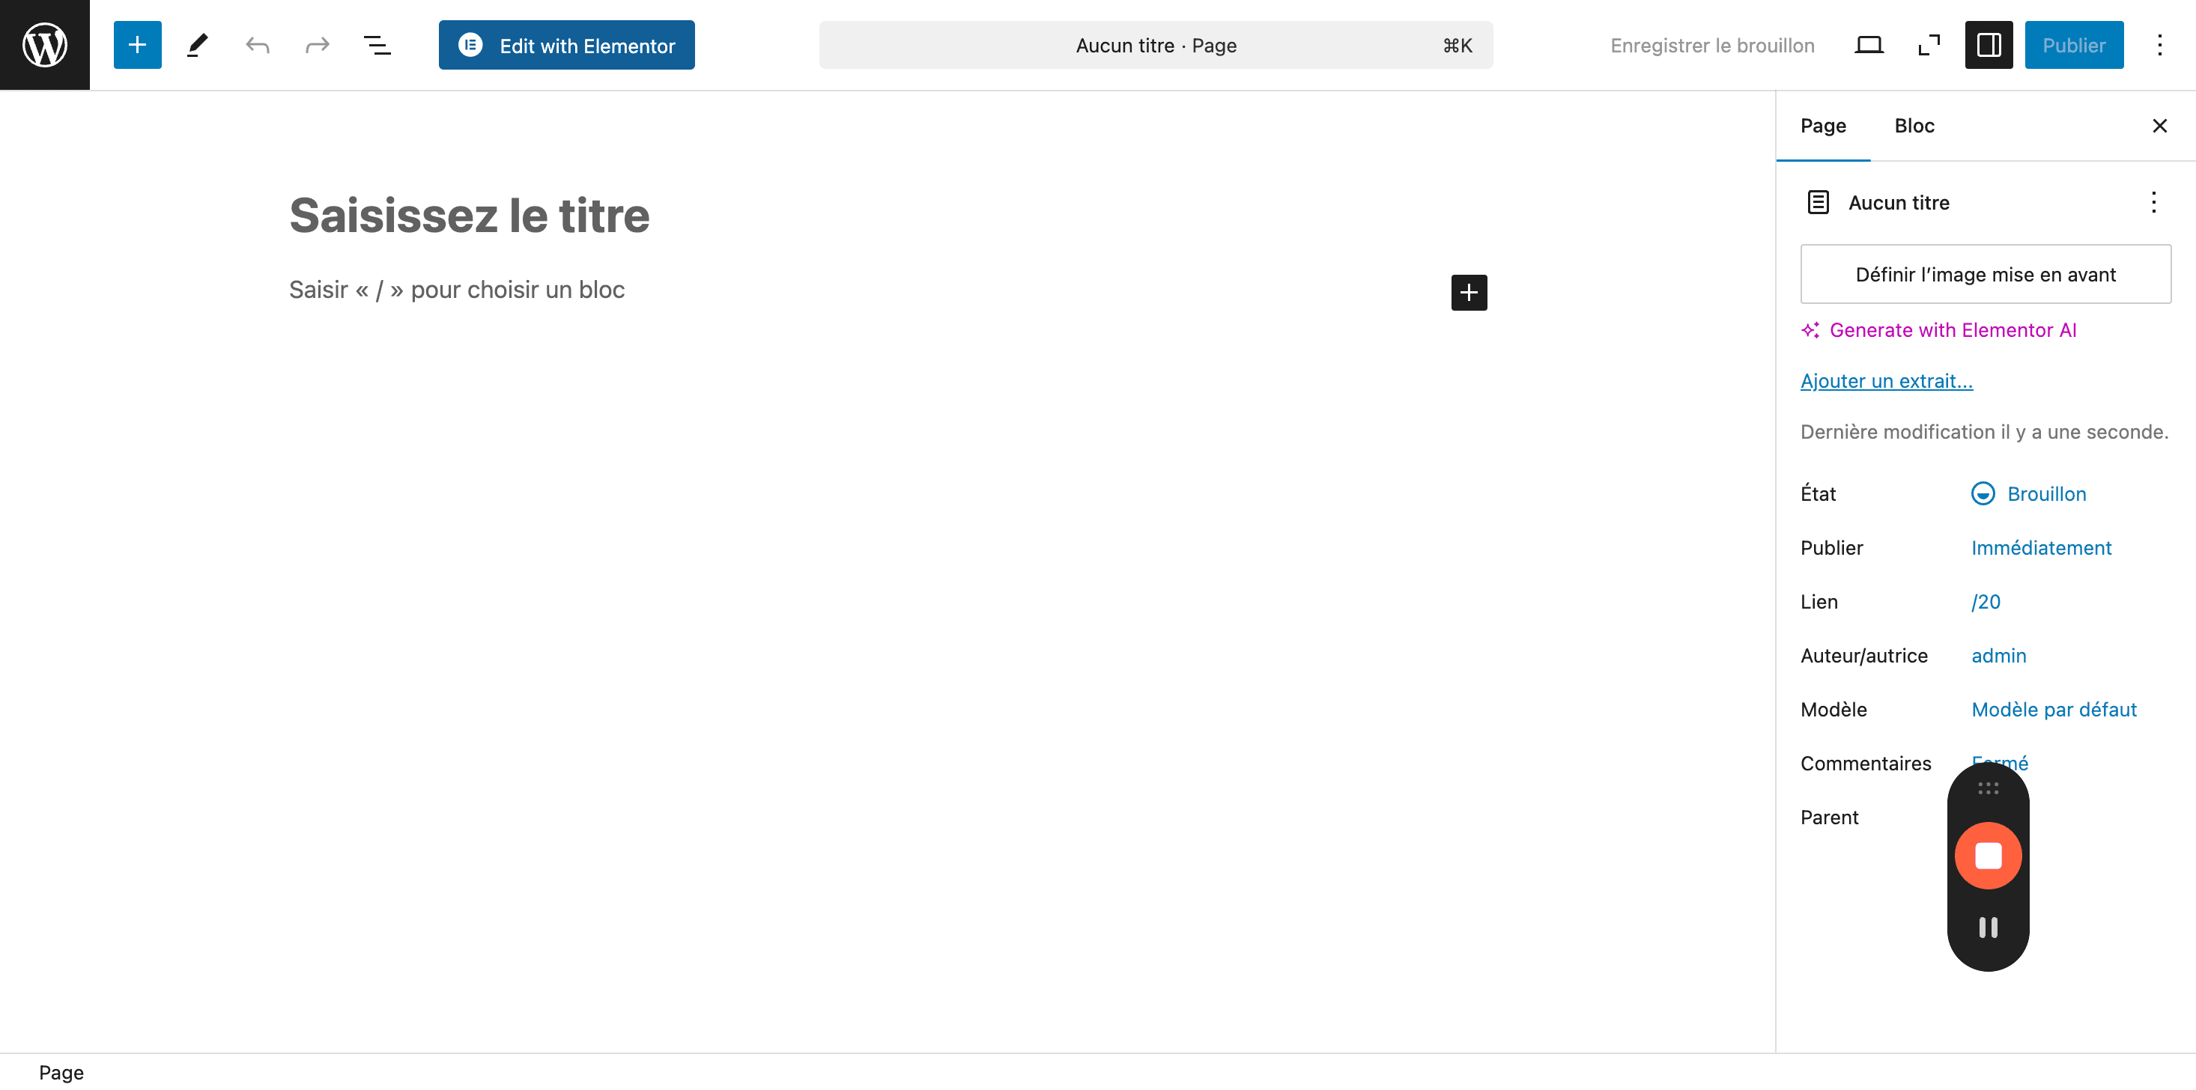Image resolution: width=2196 pixels, height=1090 pixels.
Task: Open the WordPress logo menu
Action: click(x=44, y=44)
